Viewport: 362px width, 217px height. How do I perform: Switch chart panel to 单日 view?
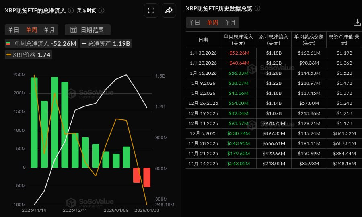coord(14,30)
